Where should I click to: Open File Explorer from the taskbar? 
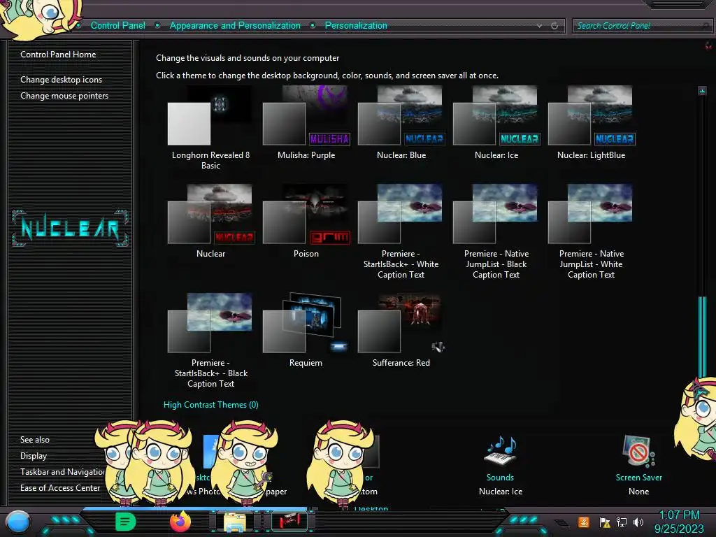[234, 522]
